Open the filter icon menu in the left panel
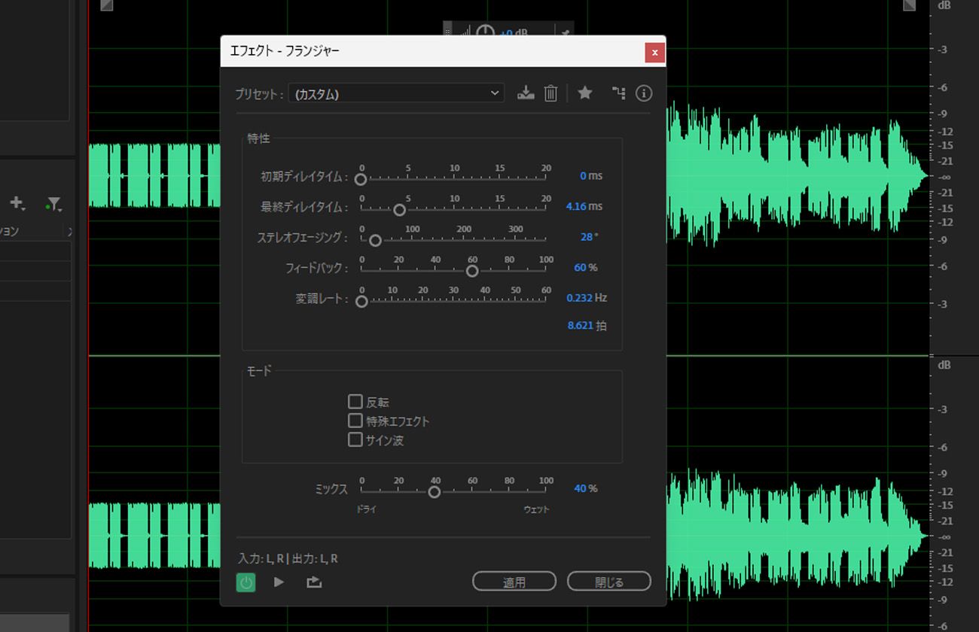 coord(53,204)
